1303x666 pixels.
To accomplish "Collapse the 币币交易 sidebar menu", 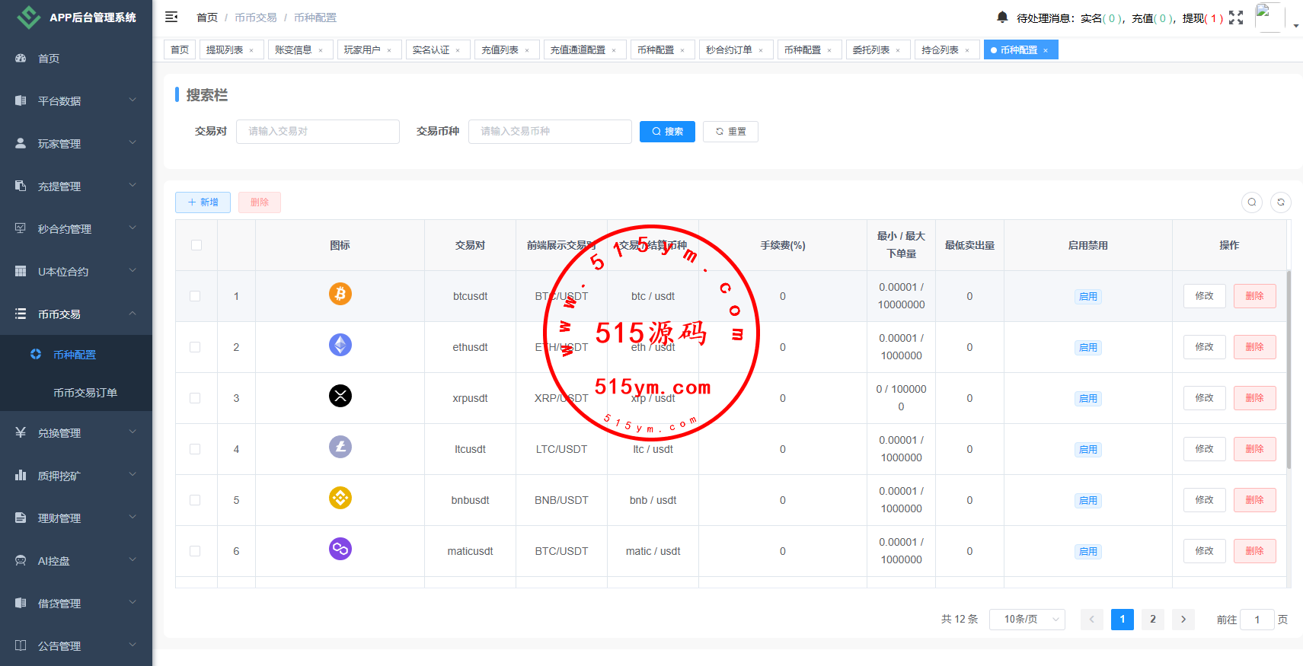I will pyautogui.click(x=76, y=314).
